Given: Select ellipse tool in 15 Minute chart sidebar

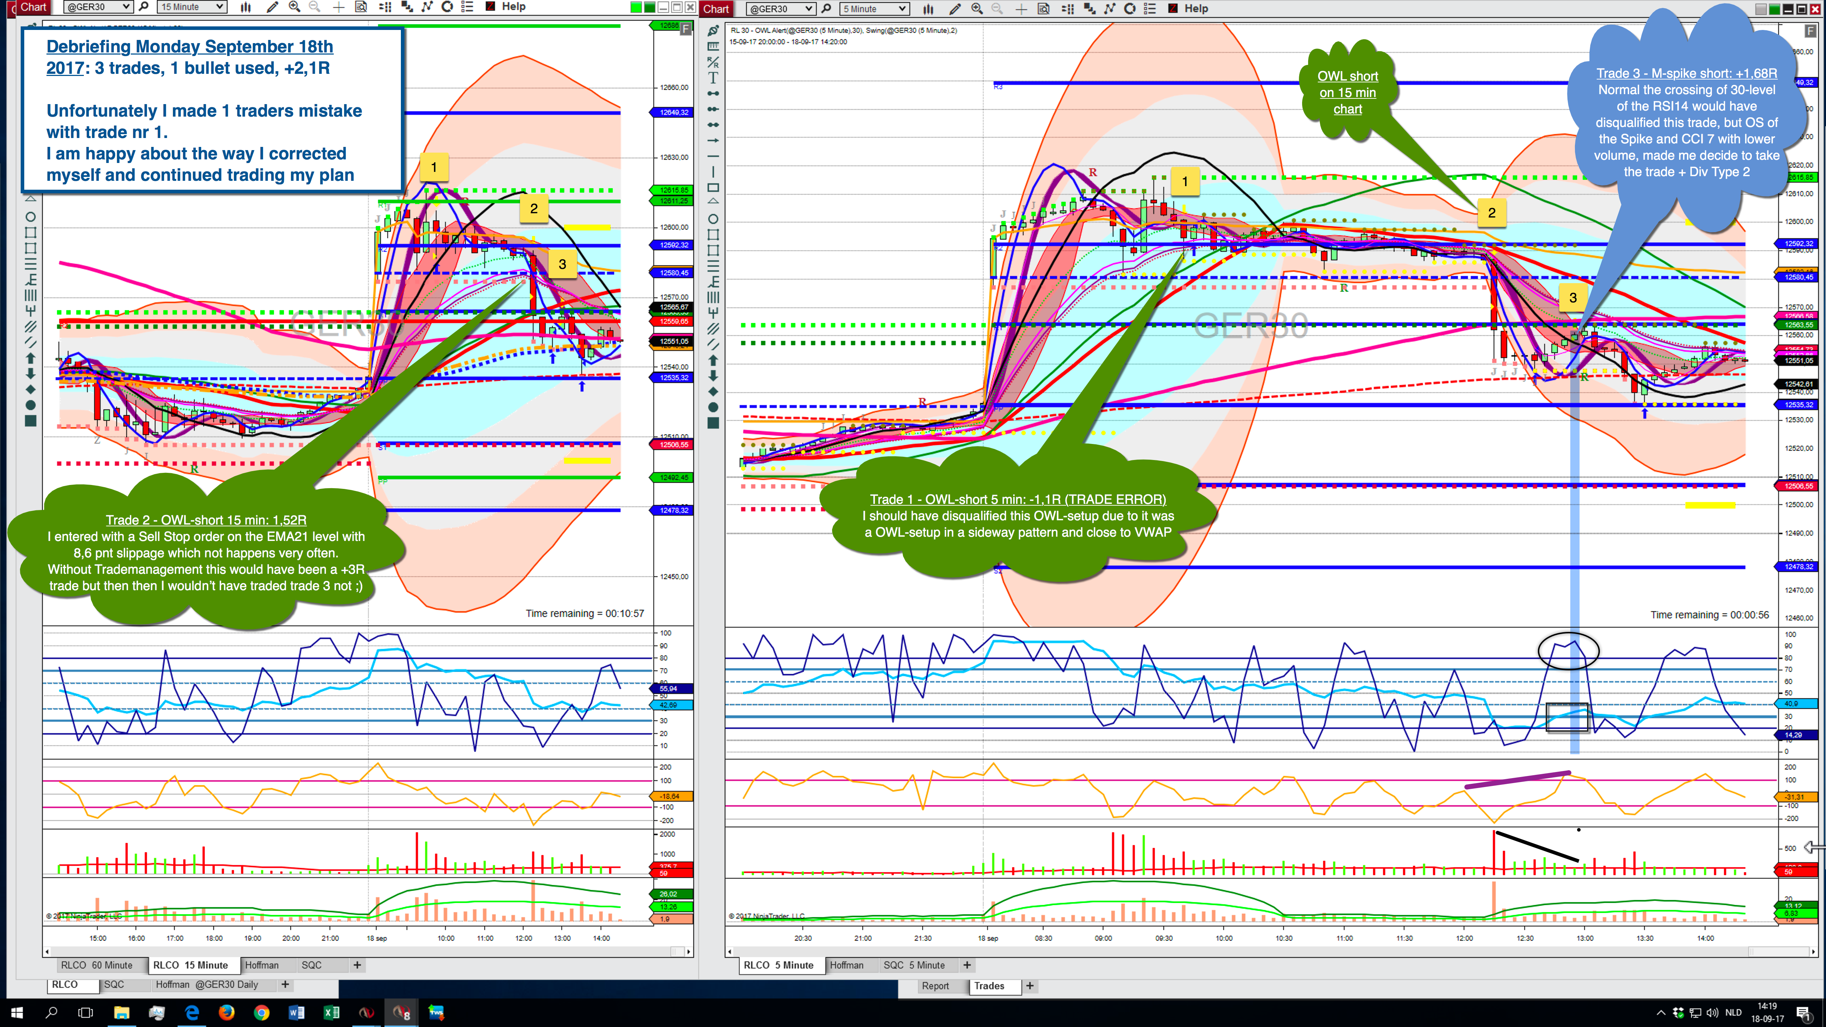Looking at the screenshot, I should point(30,217).
